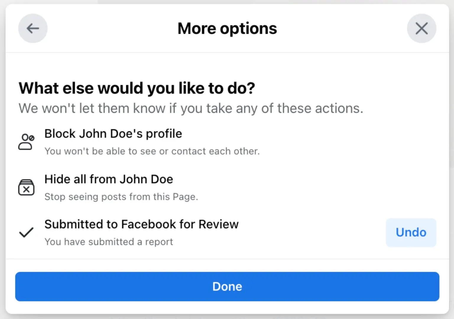Click 'You have submitted a report' text

[x=108, y=242]
